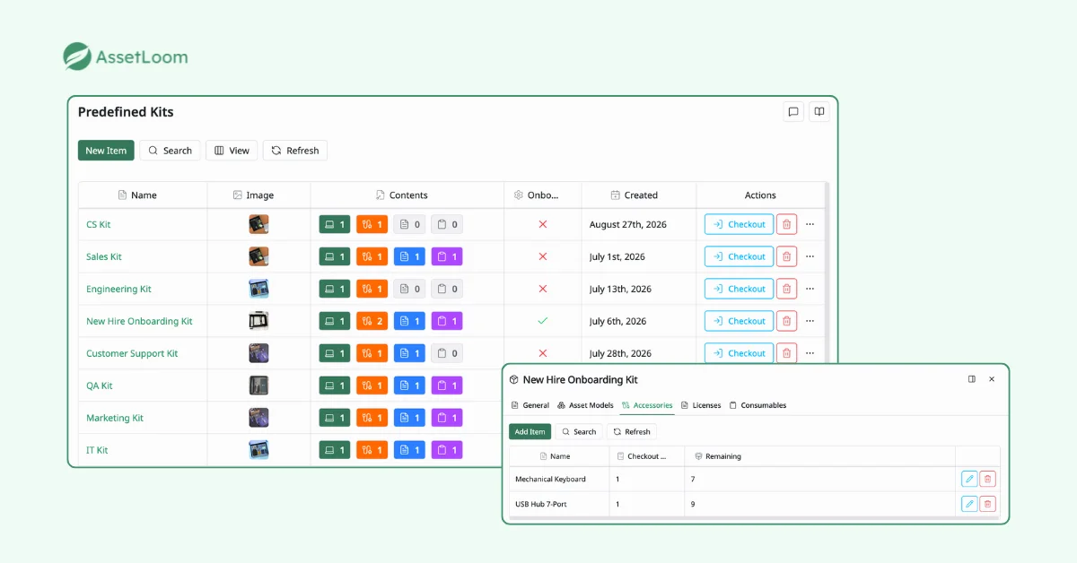The height and width of the screenshot is (563, 1077).
Task: Open the Engineering Kit link
Action: pyautogui.click(x=118, y=289)
